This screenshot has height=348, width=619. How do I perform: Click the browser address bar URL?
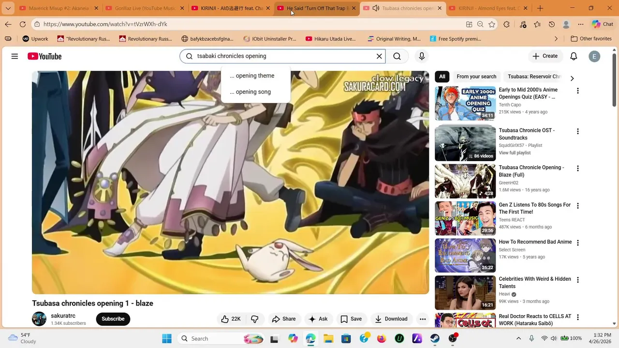[105, 24]
